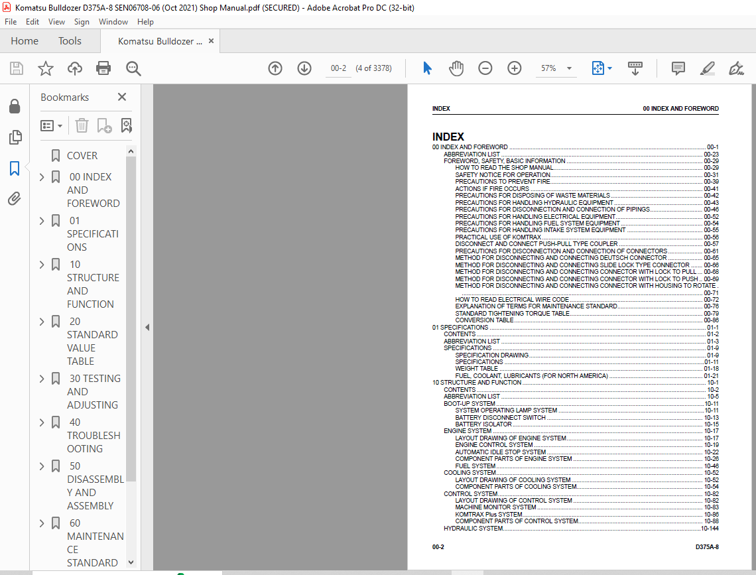This screenshot has width=756, height=575.
Task: Click ABBREVIATION LIST 00-23 index entry
Action: coord(581,155)
